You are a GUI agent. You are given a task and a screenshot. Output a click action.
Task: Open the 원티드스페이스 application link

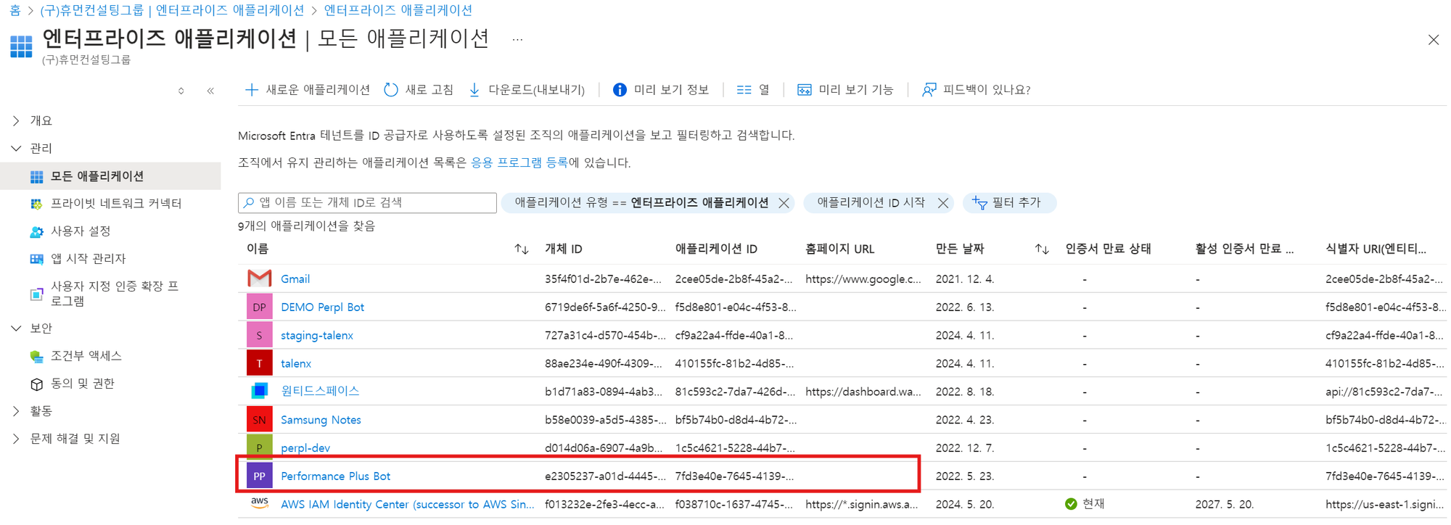pyautogui.click(x=320, y=392)
